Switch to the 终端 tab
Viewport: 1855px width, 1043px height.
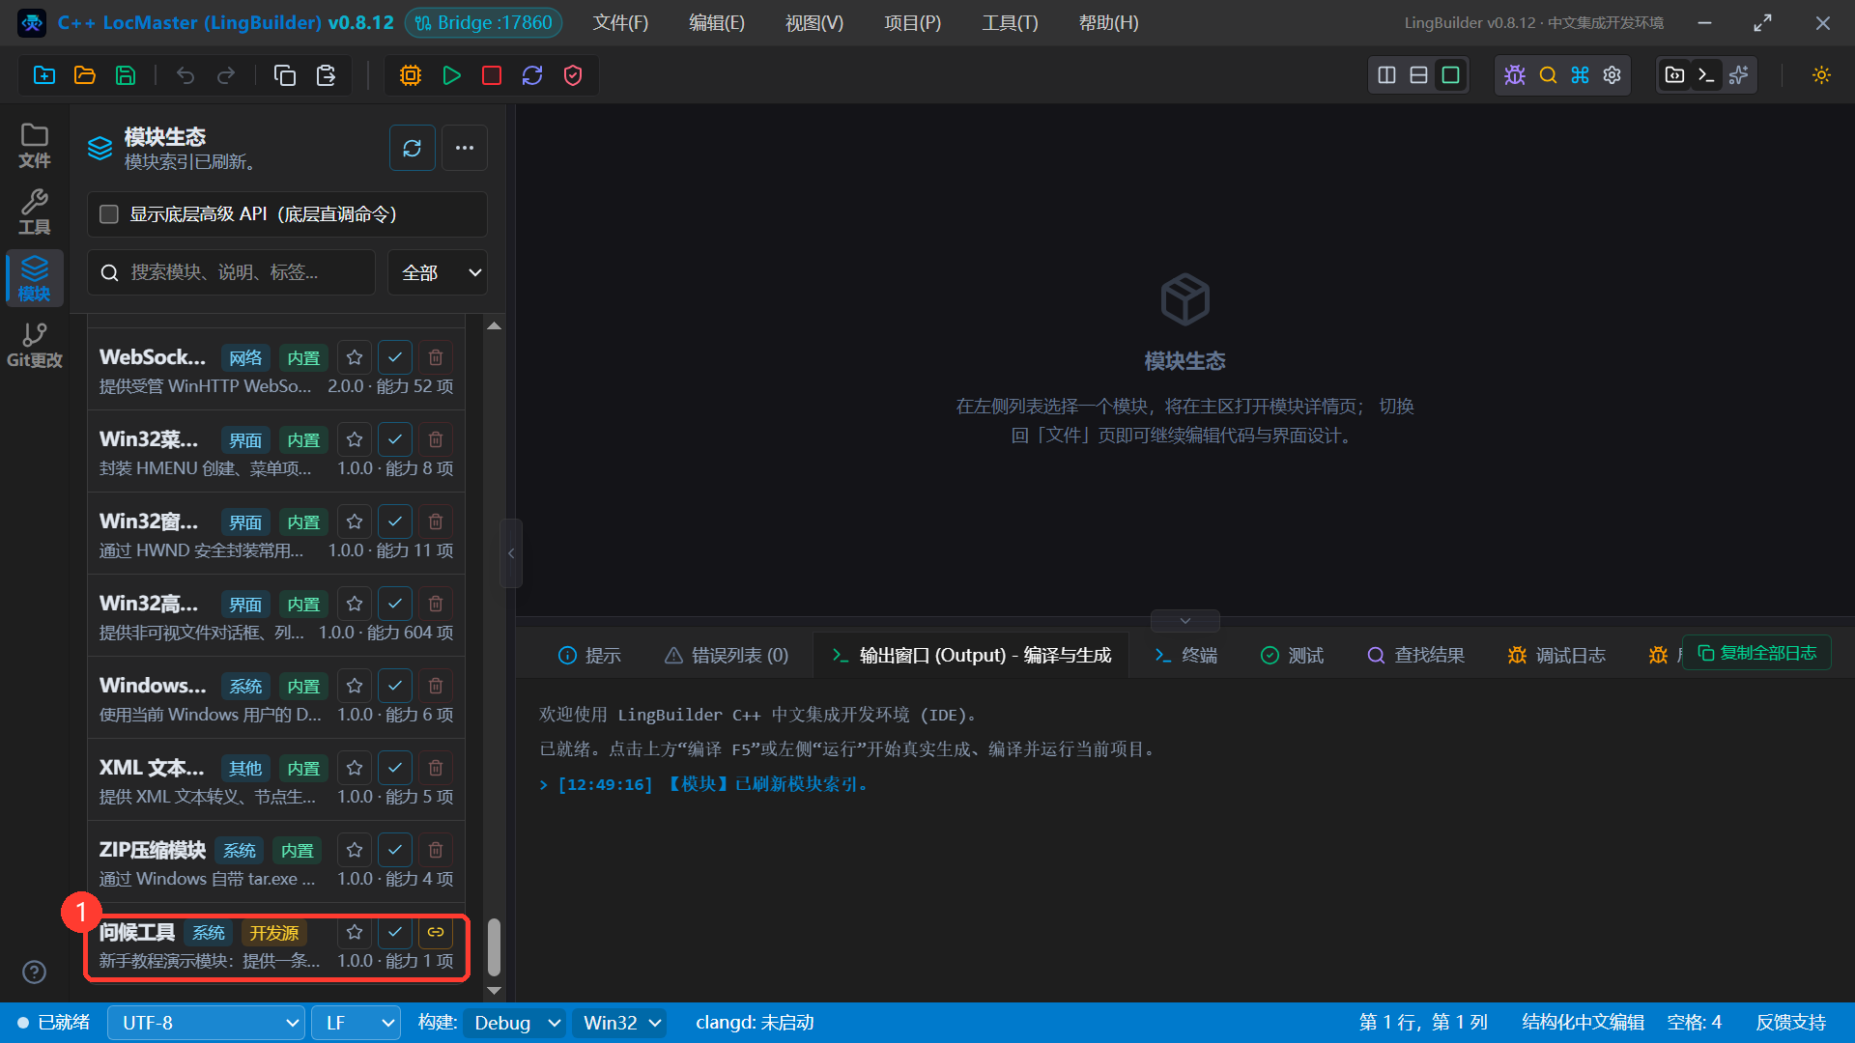pyautogui.click(x=1185, y=656)
